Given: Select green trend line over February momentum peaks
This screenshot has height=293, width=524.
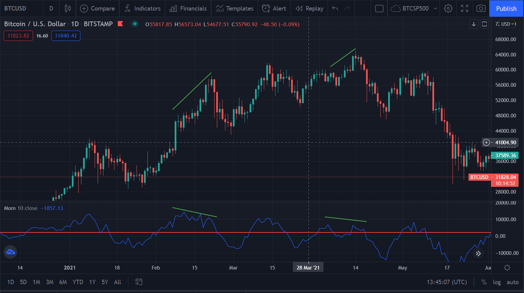Looking at the screenshot, I should pyautogui.click(x=194, y=212).
